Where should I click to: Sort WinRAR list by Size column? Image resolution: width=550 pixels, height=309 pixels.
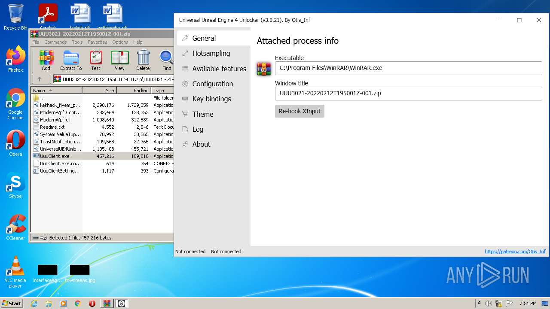[x=100, y=91]
